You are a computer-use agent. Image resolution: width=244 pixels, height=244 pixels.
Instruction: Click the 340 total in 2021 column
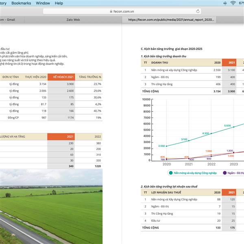click(x=71, y=166)
